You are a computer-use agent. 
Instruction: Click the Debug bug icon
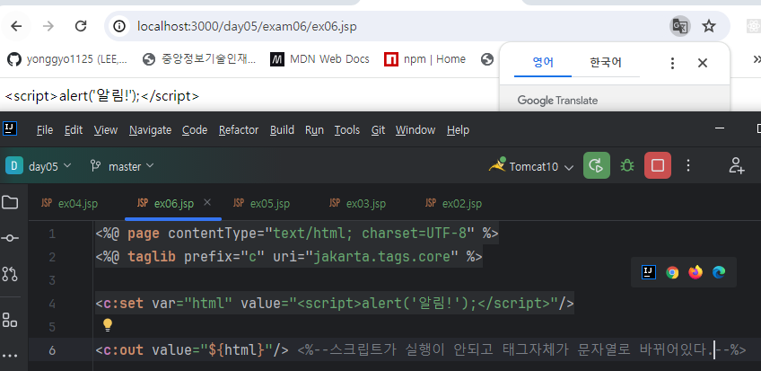point(627,166)
